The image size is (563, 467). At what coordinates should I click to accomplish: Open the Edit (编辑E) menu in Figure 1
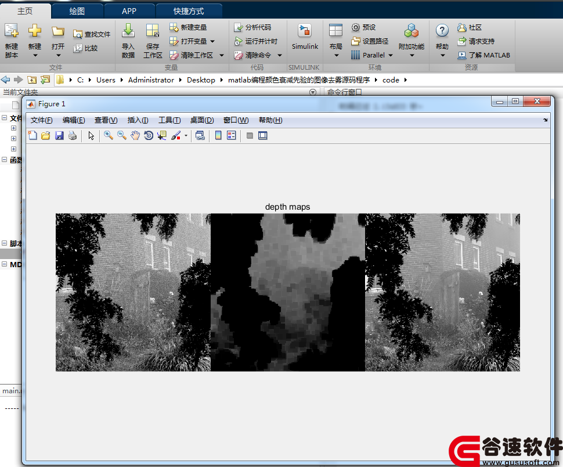coord(74,120)
